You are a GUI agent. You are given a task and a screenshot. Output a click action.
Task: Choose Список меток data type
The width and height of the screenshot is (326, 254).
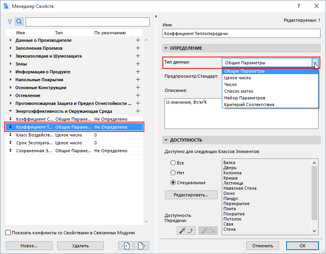point(270,91)
